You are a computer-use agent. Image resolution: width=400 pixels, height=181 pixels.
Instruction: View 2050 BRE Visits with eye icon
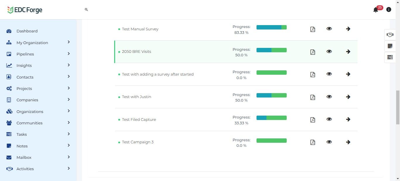[x=329, y=51]
